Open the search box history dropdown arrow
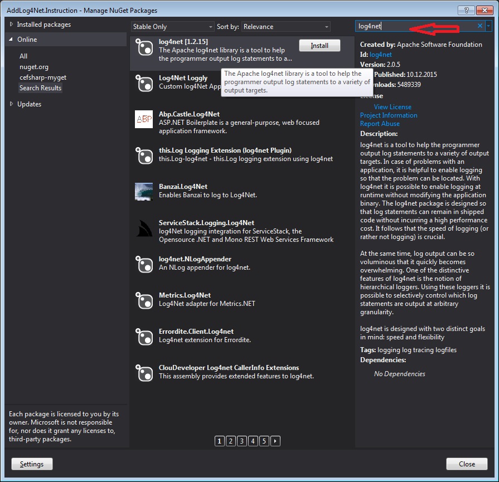The image size is (499, 482). coord(488,26)
